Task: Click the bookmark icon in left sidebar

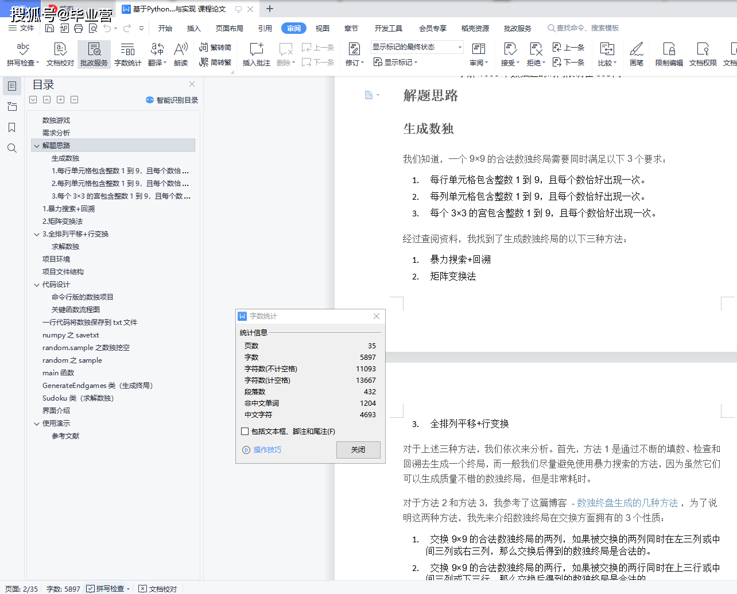Action: [x=12, y=127]
